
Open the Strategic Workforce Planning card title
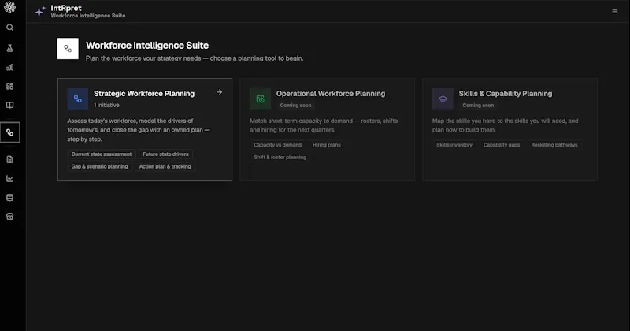pos(144,93)
